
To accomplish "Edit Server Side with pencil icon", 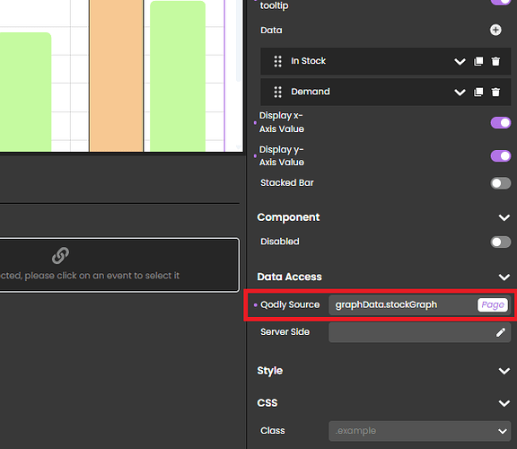I will (501, 332).
